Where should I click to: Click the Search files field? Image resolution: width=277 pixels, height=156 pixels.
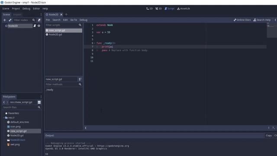[x=20, y=107]
